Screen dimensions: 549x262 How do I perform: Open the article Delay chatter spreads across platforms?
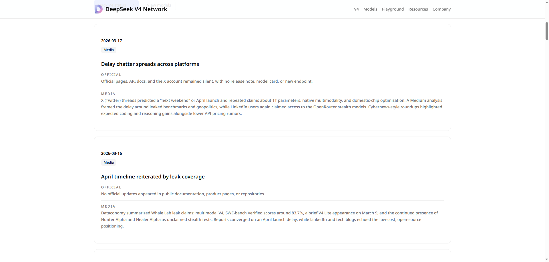click(x=150, y=64)
